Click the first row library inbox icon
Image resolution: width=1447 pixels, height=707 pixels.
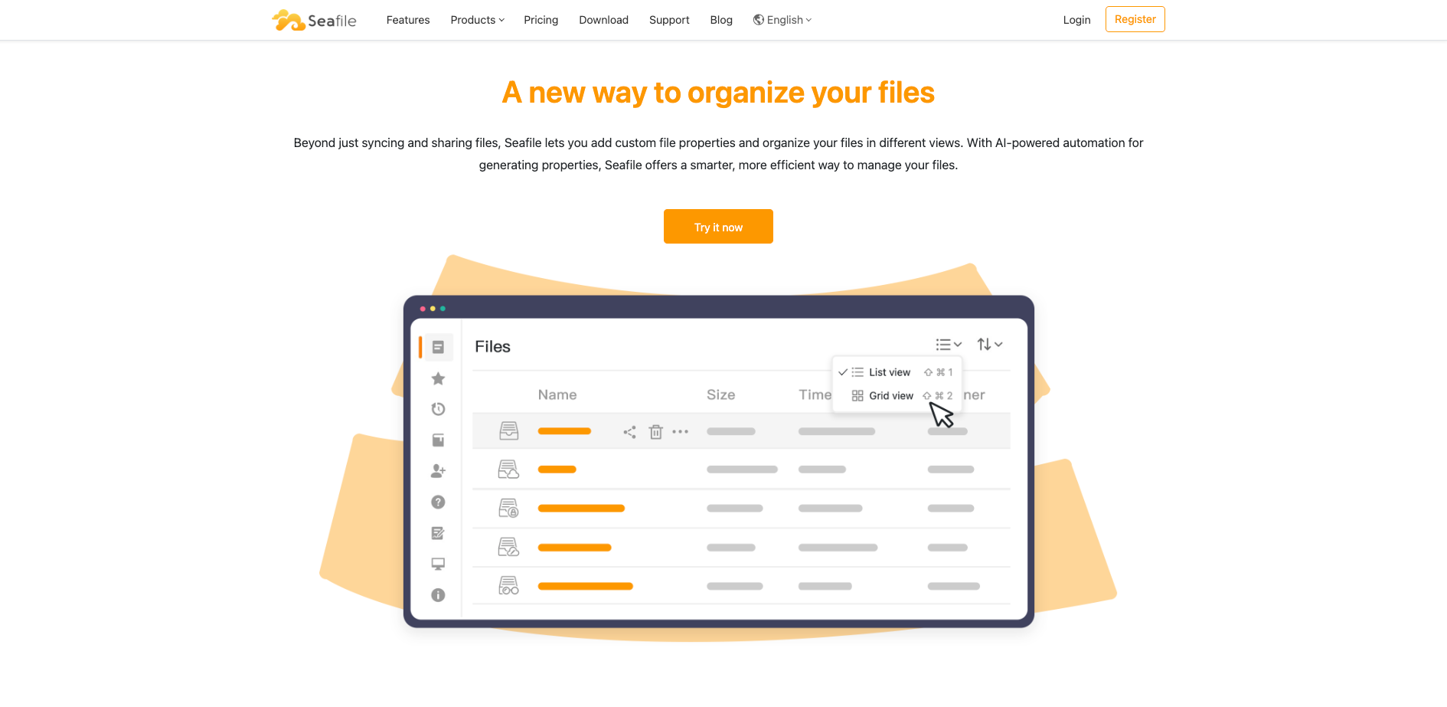click(509, 430)
